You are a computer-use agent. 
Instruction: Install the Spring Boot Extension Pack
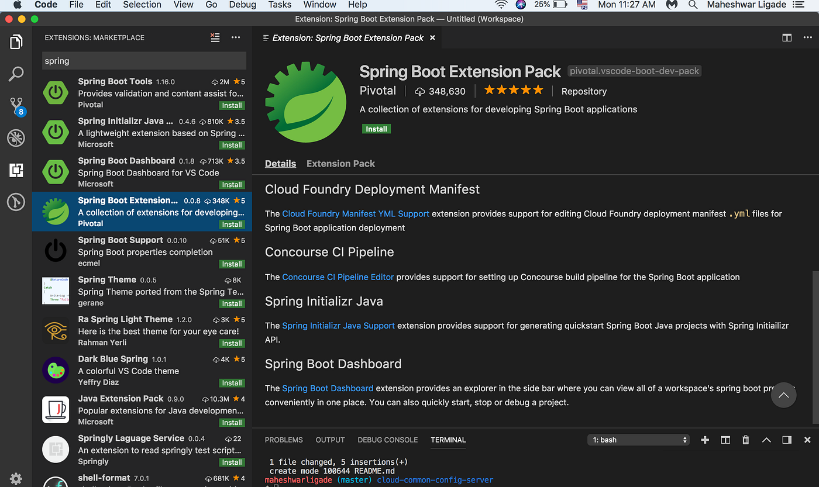376,129
